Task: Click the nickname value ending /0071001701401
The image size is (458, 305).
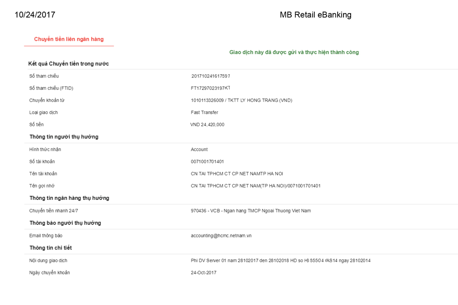Action: coord(255,186)
